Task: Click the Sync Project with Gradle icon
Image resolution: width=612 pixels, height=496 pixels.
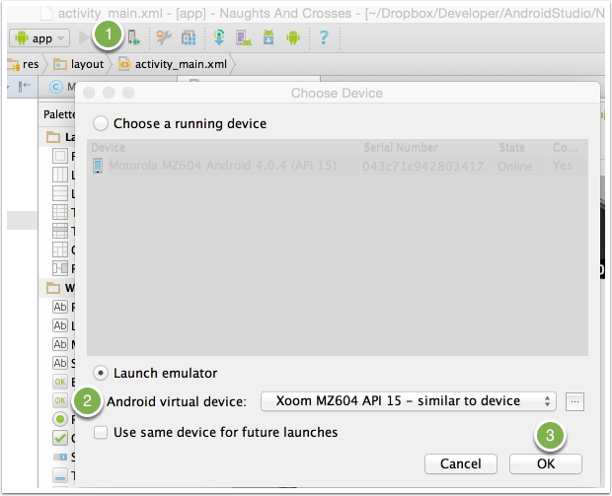Action: click(218, 37)
